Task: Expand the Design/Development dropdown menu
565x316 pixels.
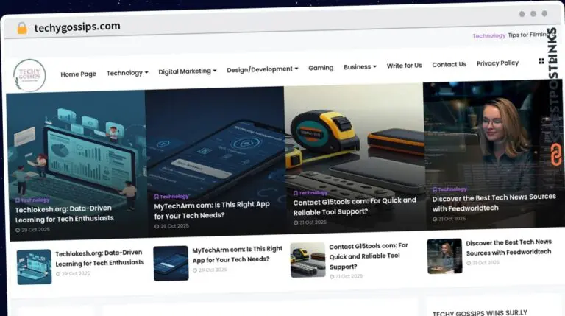Action: point(263,69)
